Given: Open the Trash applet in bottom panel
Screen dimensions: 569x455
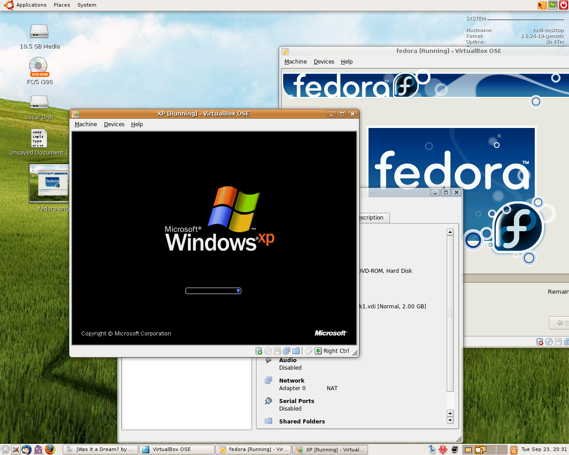Looking at the screenshot, I should (514, 450).
